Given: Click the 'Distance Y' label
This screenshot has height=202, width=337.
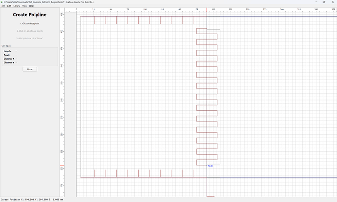Looking at the screenshot, I should (9, 62).
